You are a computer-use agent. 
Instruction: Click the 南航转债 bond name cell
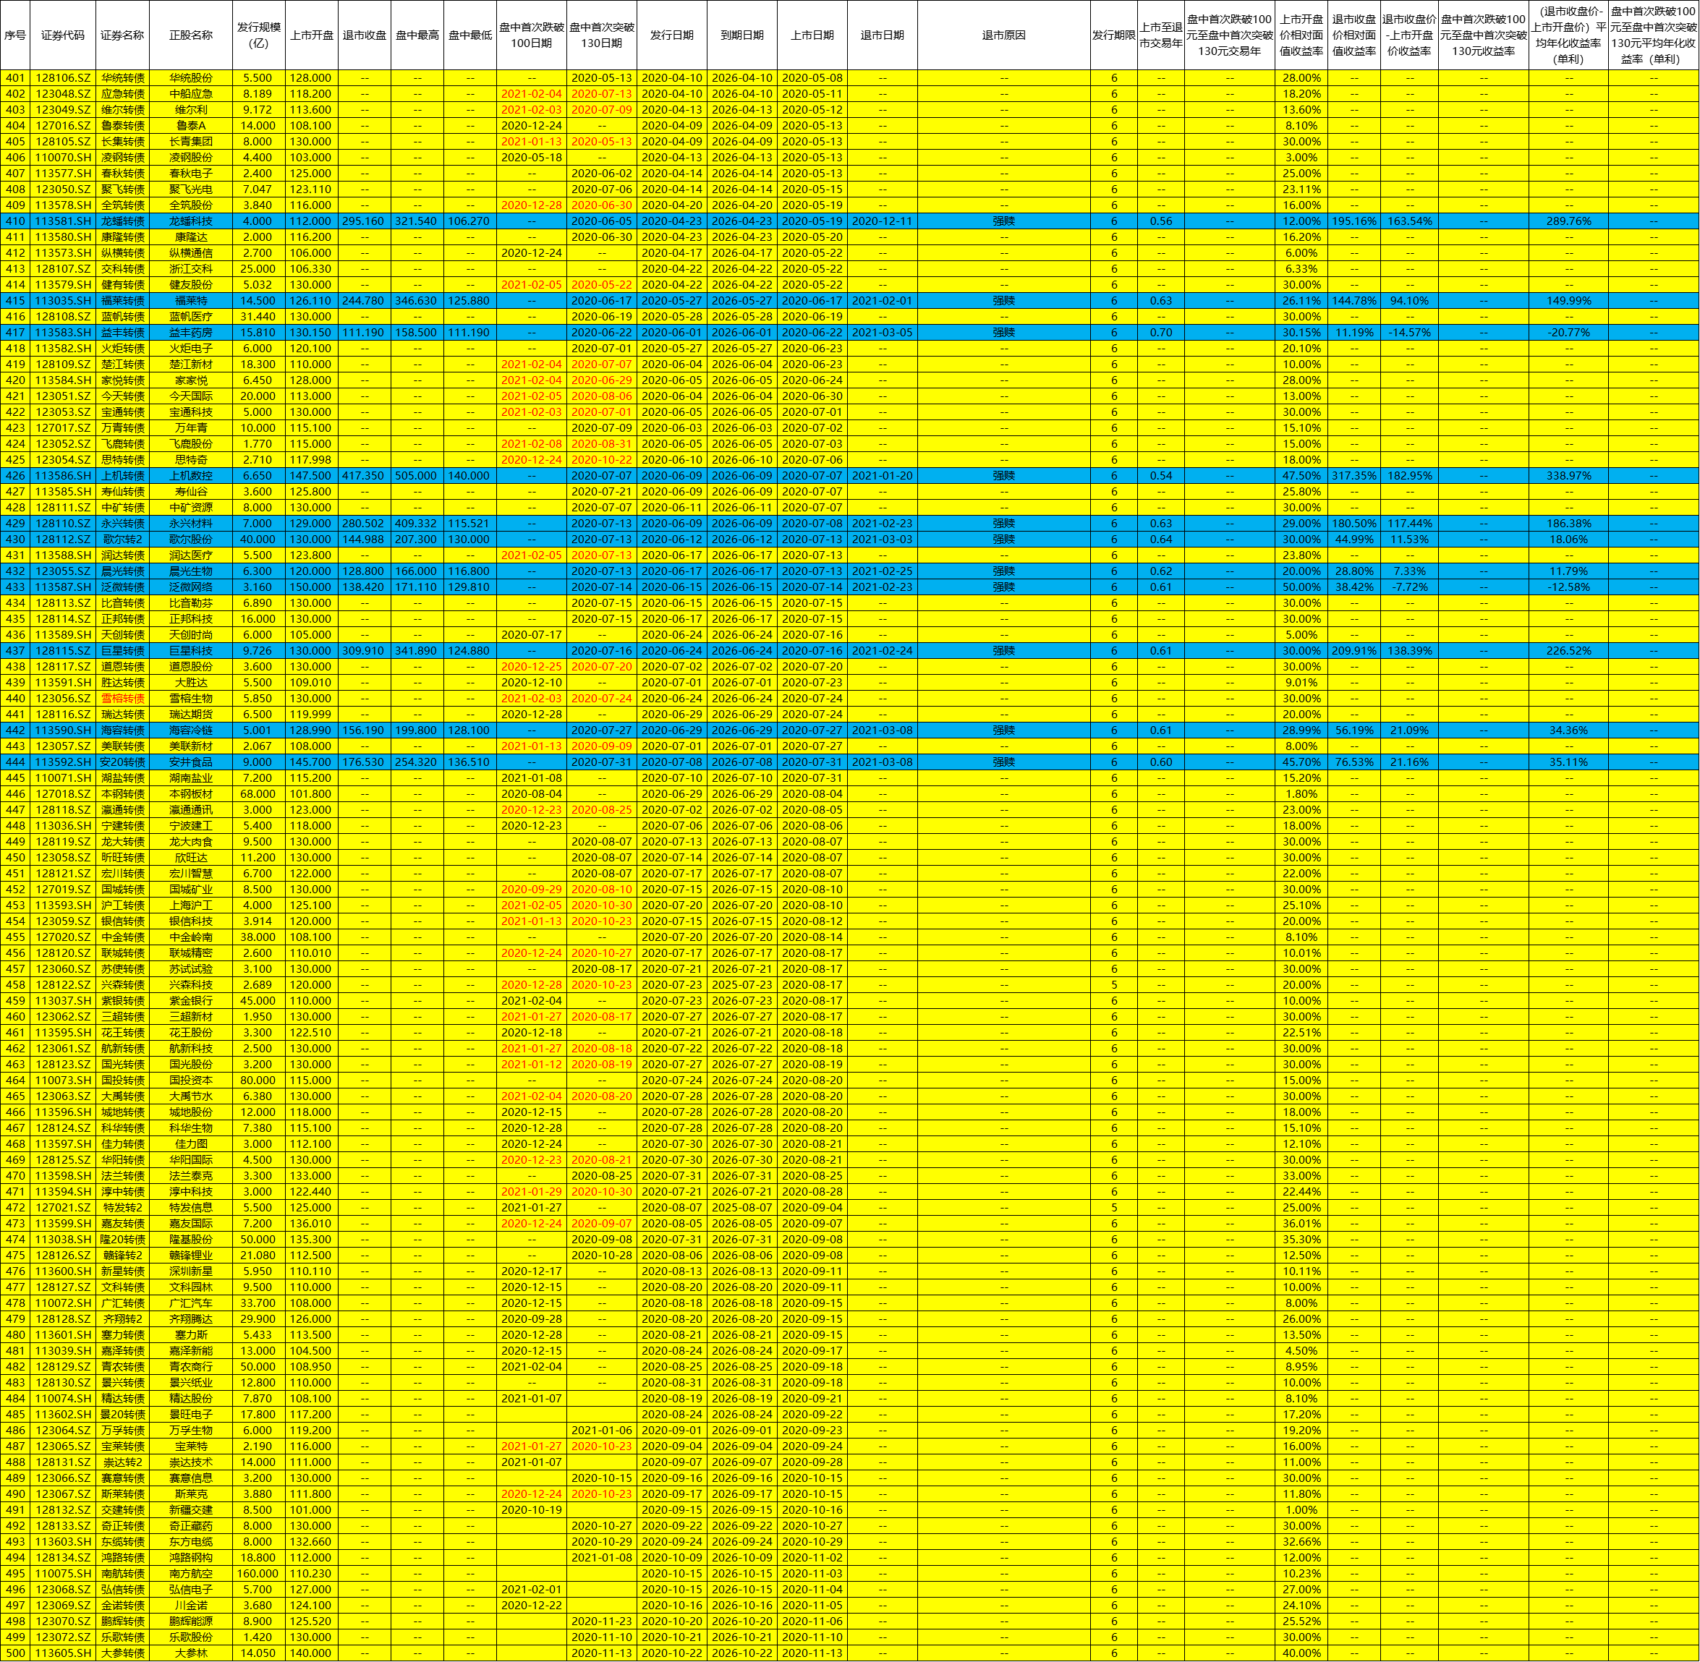122,1573
